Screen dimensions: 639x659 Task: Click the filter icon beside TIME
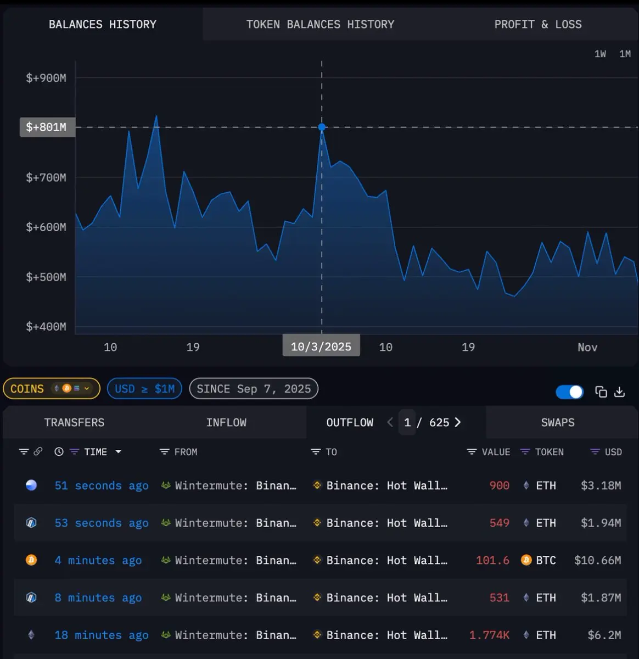(x=75, y=452)
